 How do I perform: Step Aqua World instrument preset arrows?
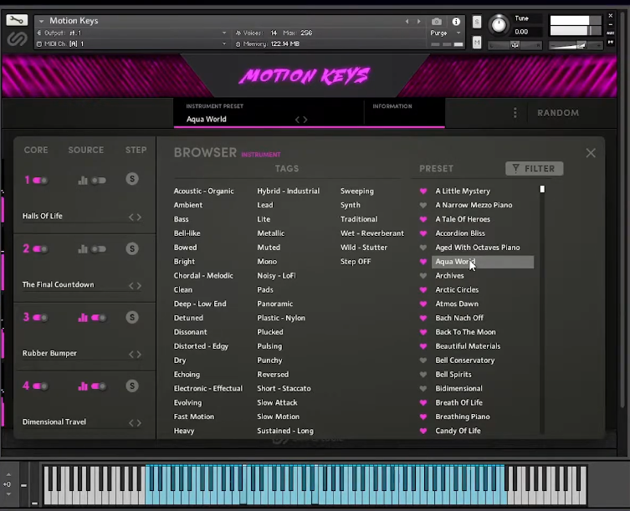301,120
